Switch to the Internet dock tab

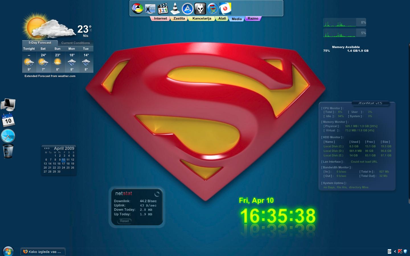pyautogui.click(x=160, y=18)
